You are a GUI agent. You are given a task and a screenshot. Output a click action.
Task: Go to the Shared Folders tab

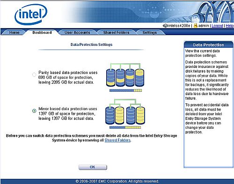[x=116, y=32]
